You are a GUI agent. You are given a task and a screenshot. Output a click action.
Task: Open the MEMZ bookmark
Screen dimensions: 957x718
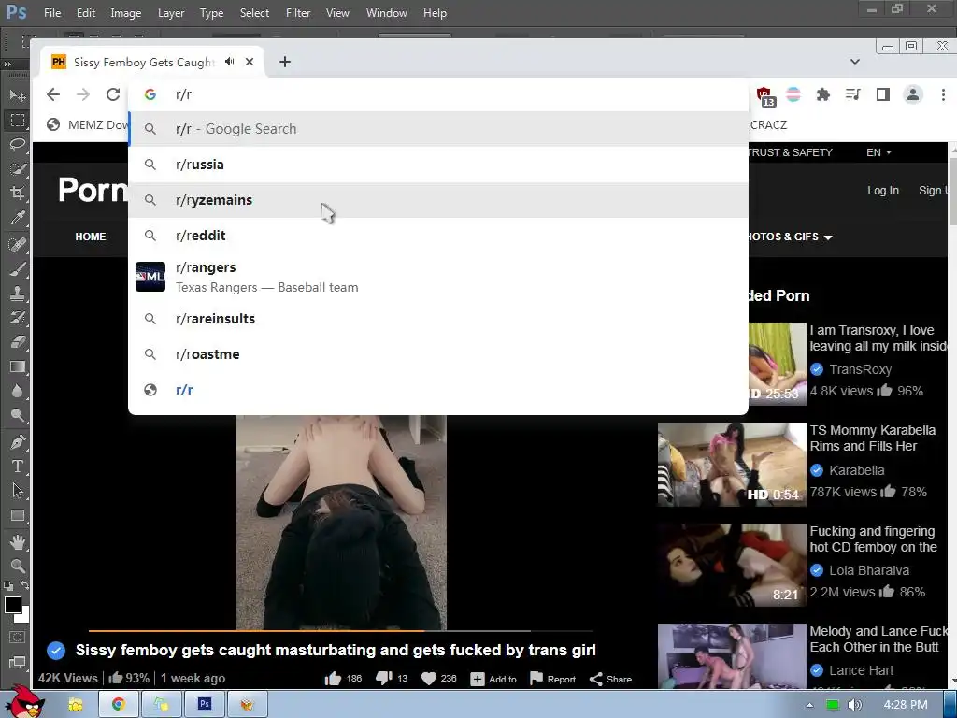coord(87,124)
